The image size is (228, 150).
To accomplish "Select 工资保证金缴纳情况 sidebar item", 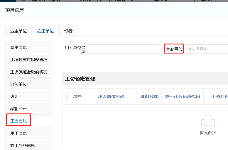I will [29, 72].
